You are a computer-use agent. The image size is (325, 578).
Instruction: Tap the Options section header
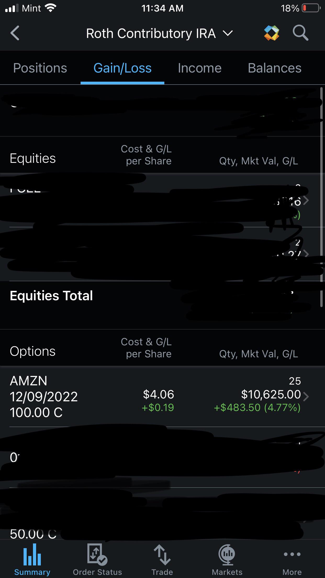point(33,351)
